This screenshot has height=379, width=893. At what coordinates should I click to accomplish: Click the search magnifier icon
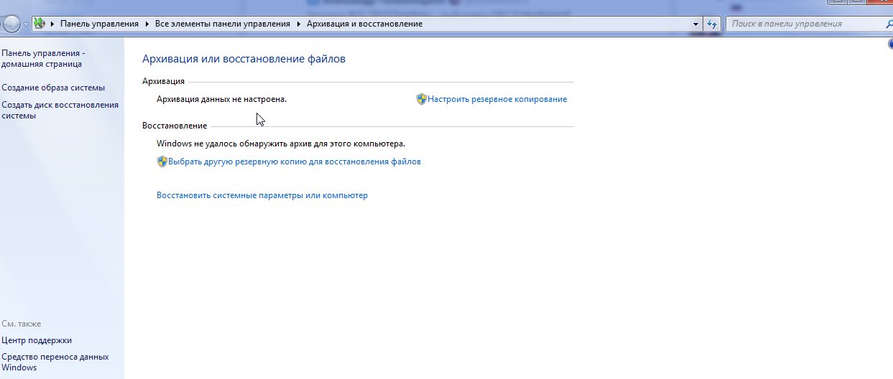point(889,24)
